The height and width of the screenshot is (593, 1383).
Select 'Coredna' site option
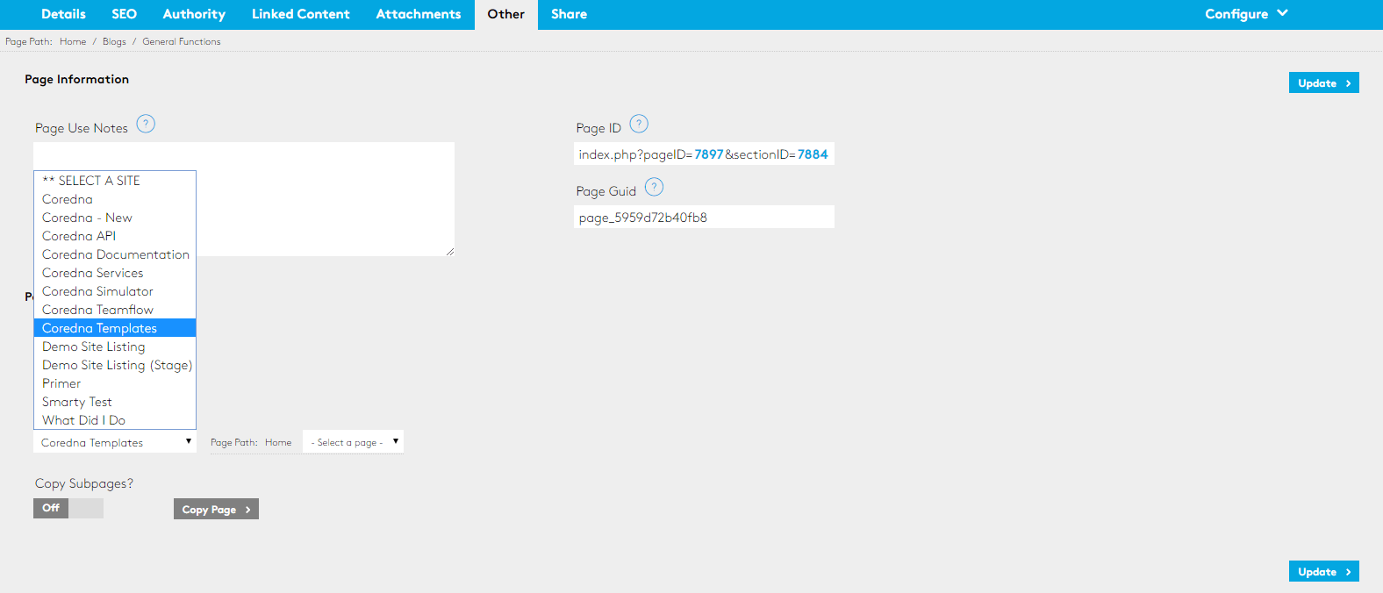tap(115, 199)
